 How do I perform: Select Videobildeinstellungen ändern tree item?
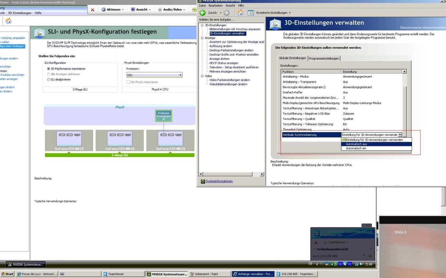(x=228, y=84)
